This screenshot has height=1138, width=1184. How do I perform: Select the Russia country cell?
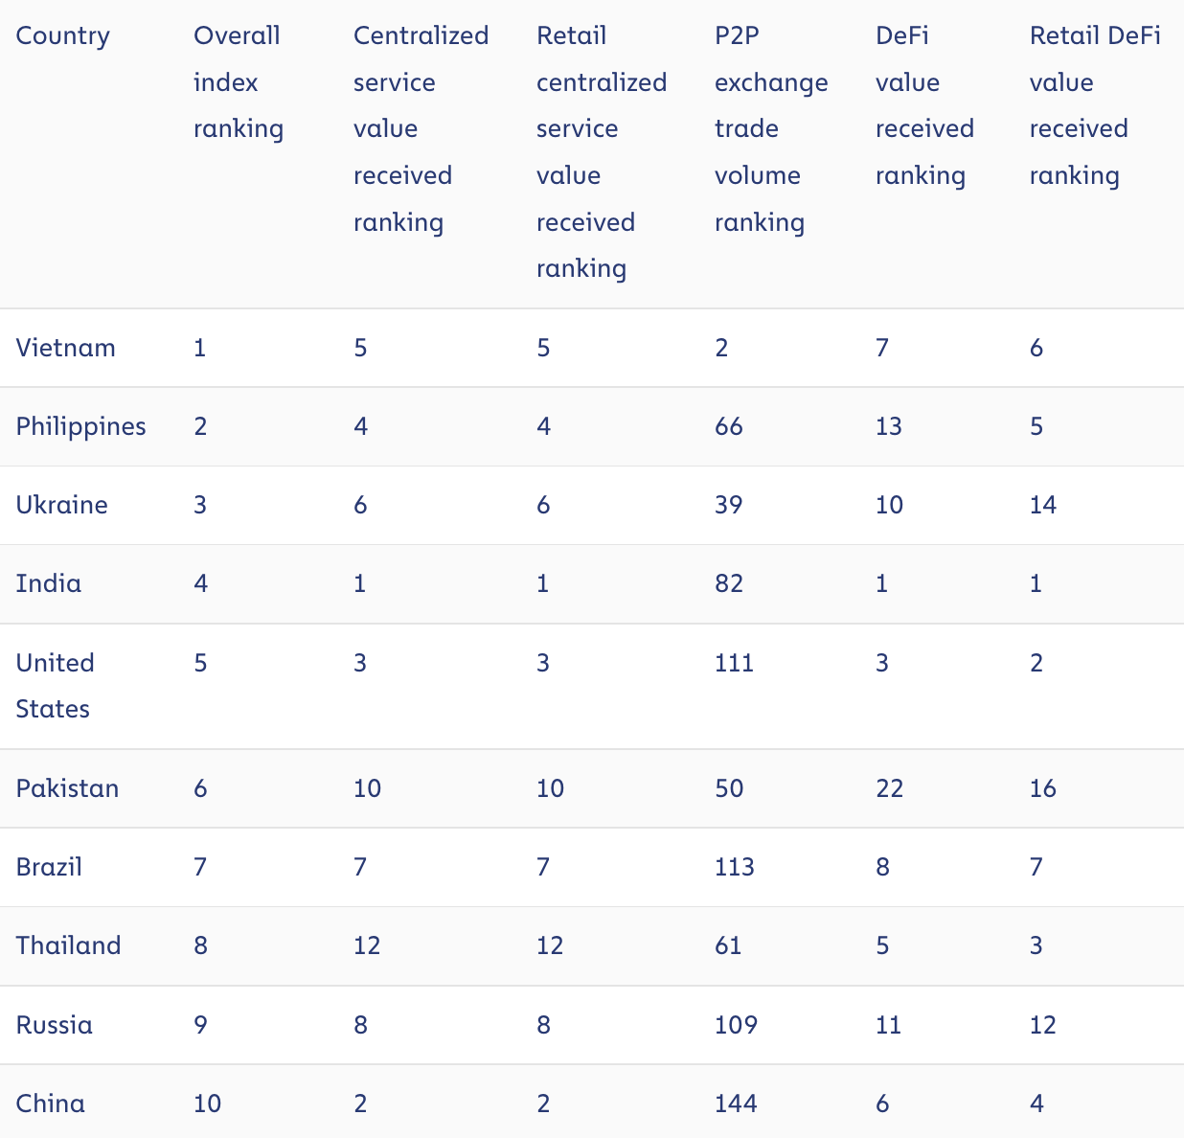click(x=55, y=1025)
